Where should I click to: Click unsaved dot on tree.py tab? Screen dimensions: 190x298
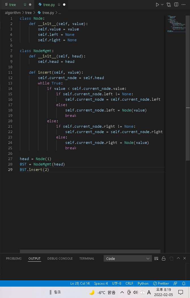click(x=64, y=5)
